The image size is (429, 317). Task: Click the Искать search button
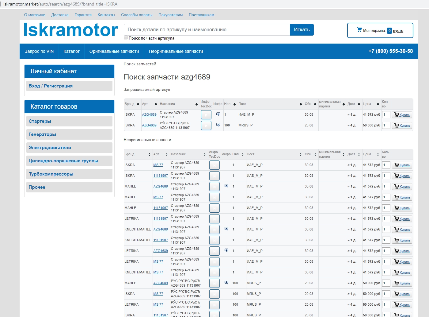[x=302, y=30]
